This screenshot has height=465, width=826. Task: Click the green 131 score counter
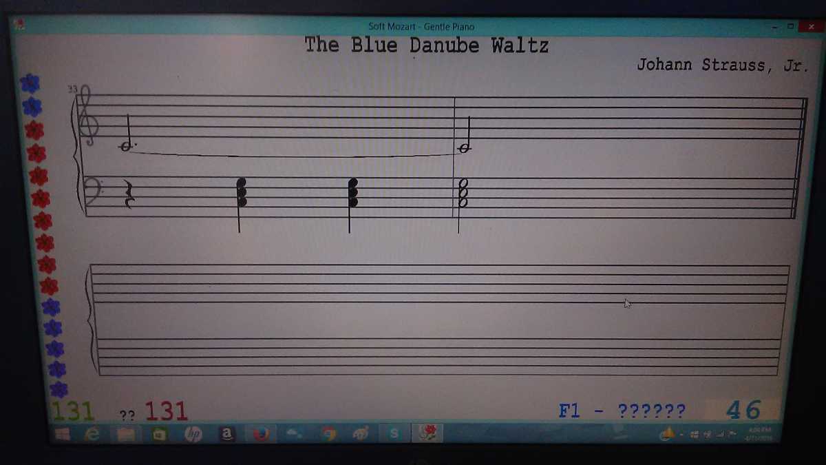coord(73,411)
